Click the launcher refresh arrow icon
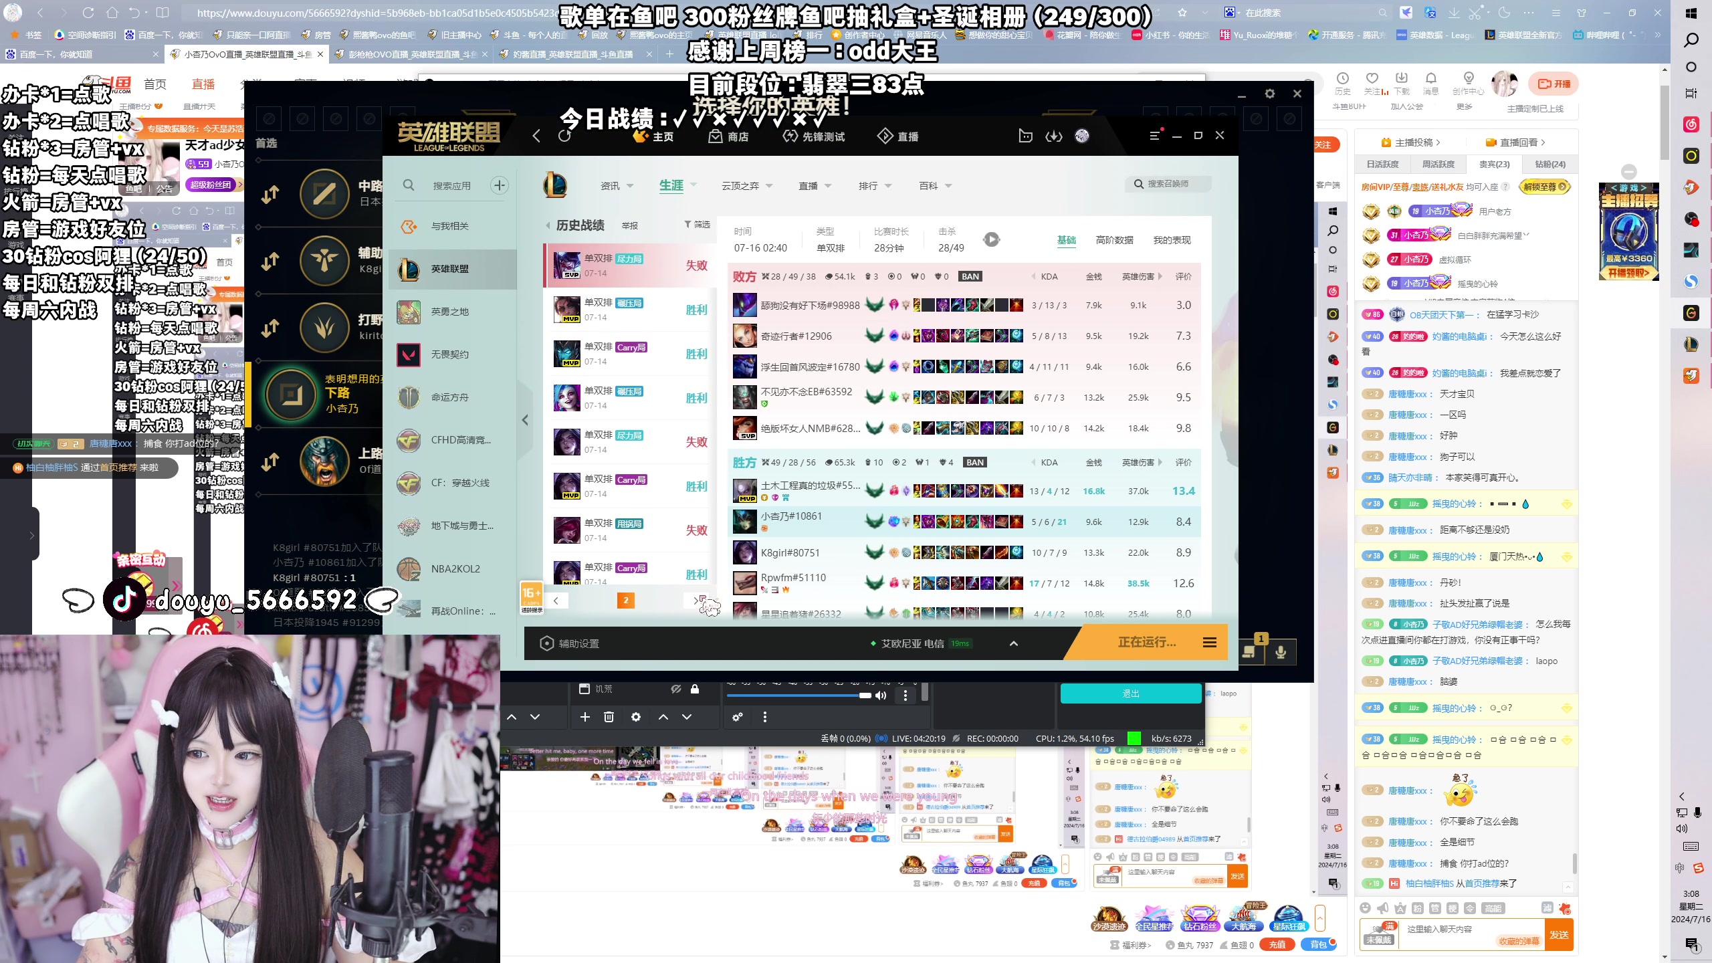Viewport: 1712px width, 963px height. click(564, 136)
